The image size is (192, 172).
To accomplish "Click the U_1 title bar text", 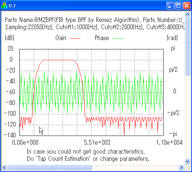I will [x=12, y=6].
